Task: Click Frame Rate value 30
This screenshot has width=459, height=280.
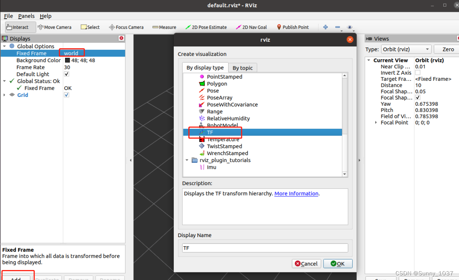Action: pos(67,67)
